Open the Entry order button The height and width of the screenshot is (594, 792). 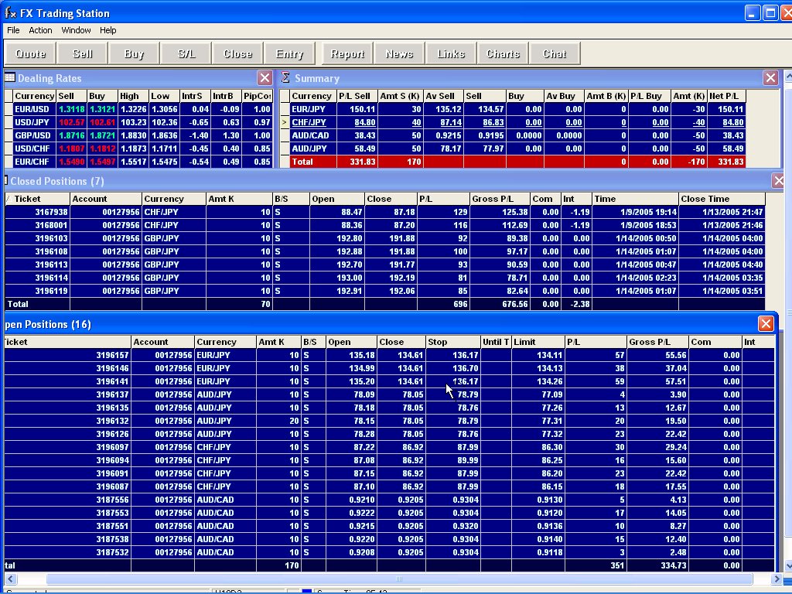point(289,53)
